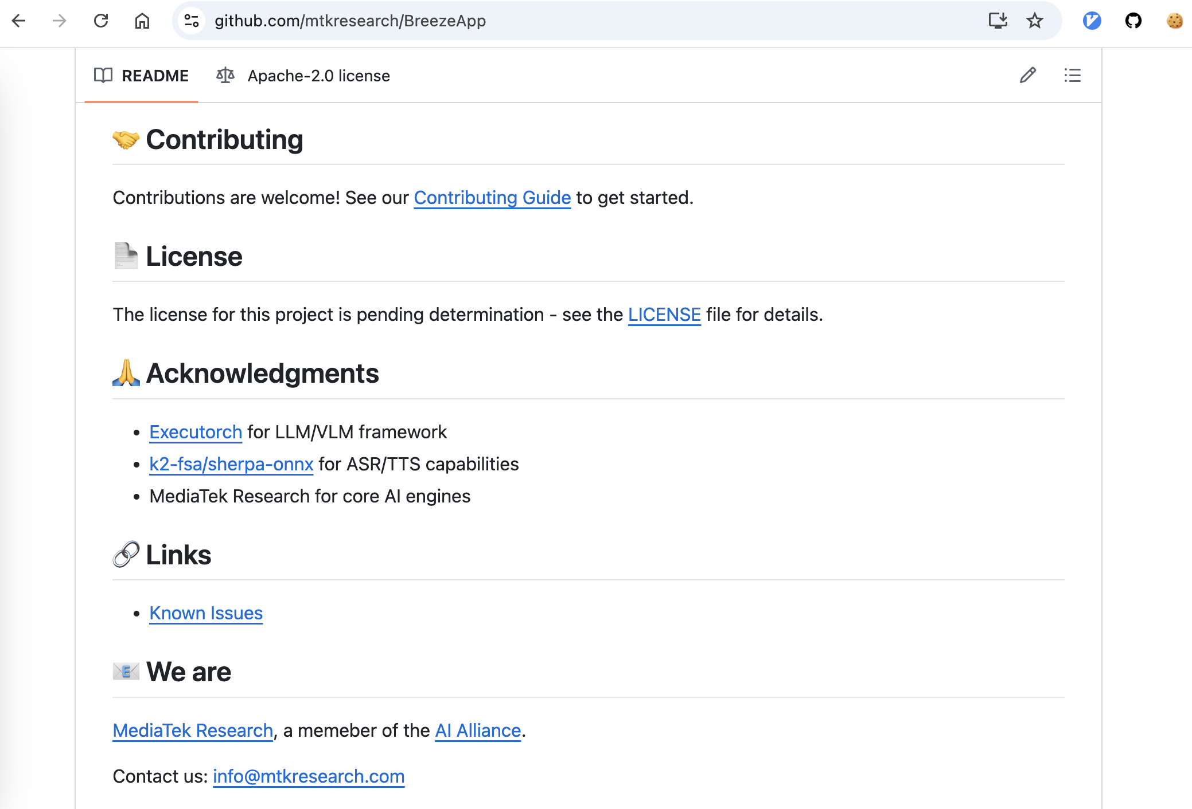Visit the Executorch link
The height and width of the screenshot is (809, 1192).
click(196, 432)
